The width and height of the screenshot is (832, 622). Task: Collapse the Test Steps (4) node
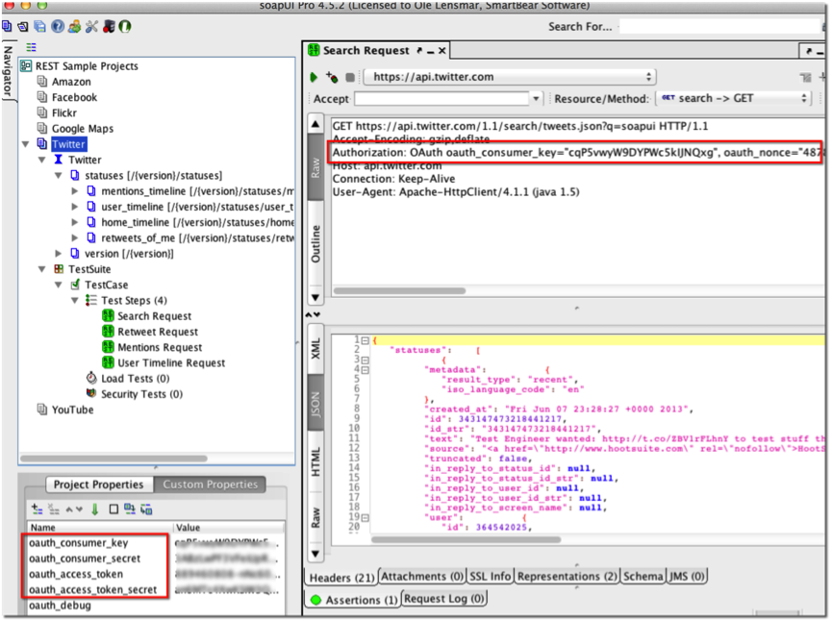(75, 301)
